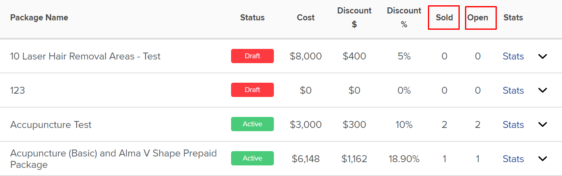This screenshot has height=176, width=562.
Task: Click the Discount $ column header
Action: [x=354, y=18]
